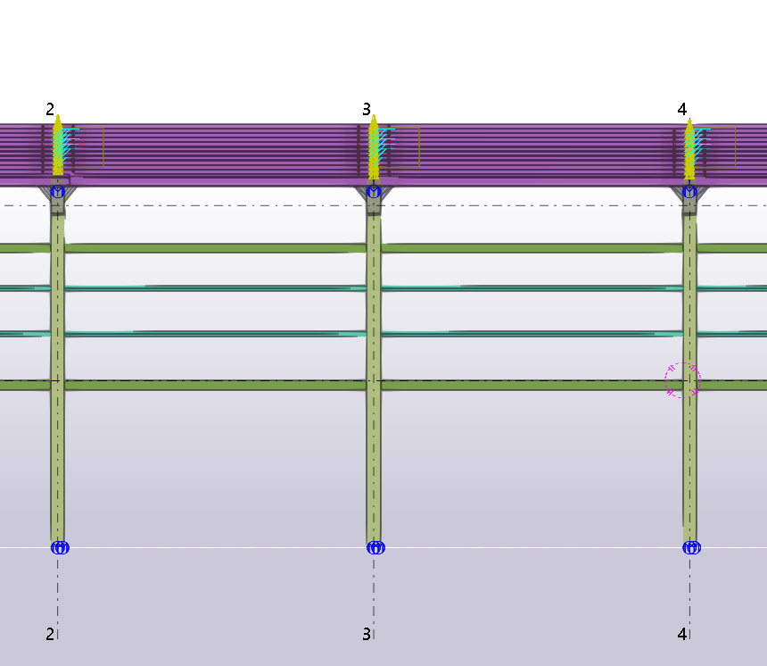Select the magenta snap circle on column 4
This screenshot has width=767, height=666.
683,380
